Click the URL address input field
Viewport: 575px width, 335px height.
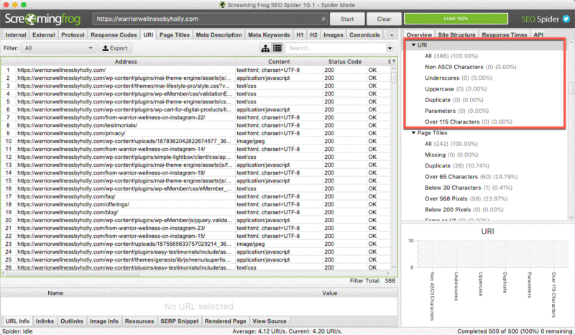coord(211,19)
